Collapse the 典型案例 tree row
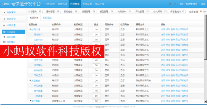Image resolution: width=207 pixels, height=109 pixels. [30, 80]
